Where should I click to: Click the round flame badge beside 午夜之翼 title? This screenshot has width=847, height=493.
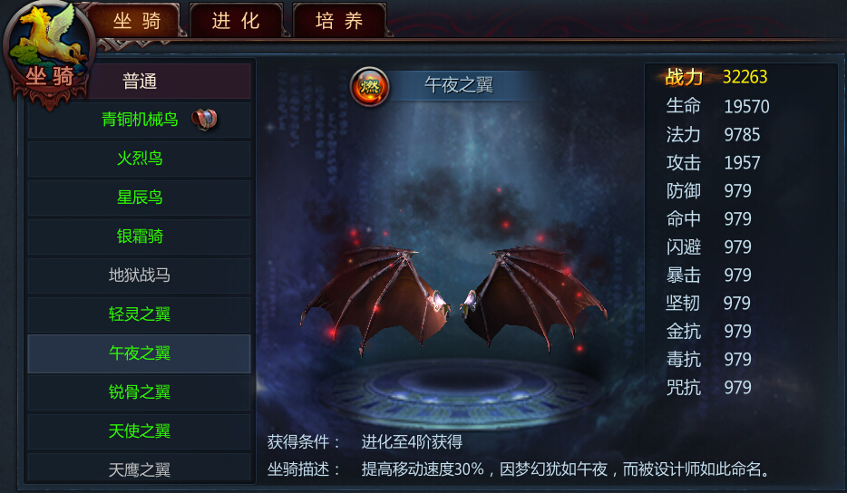(370, 86)
